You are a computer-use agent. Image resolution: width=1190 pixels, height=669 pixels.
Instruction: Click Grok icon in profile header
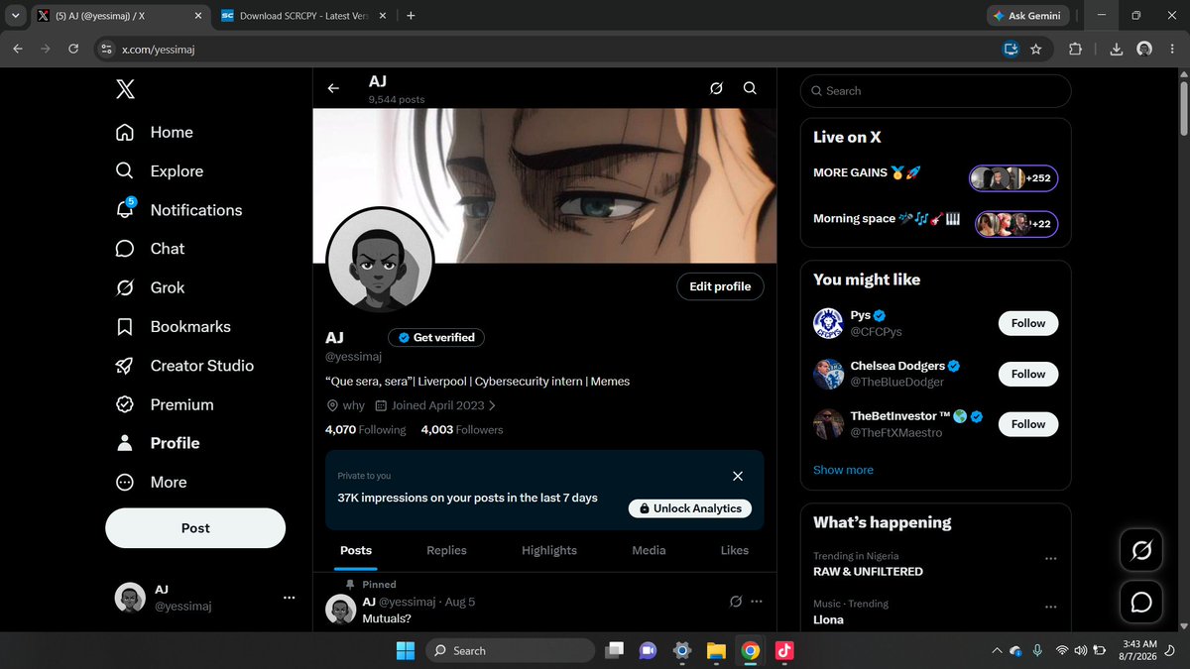click(x=716, y=88)
